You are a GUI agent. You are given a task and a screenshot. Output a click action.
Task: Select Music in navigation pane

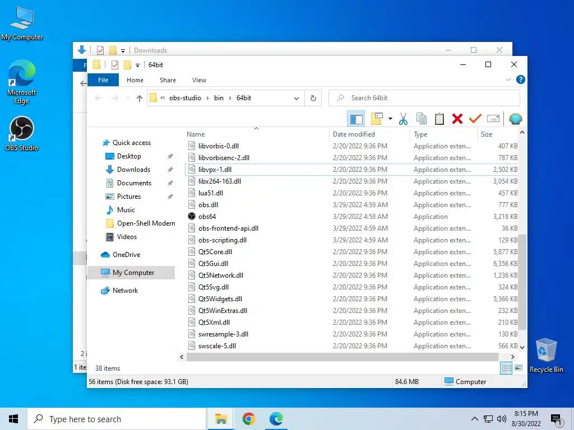click(x=126, y=210)
